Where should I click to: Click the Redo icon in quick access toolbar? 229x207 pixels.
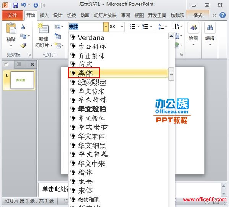pyautogui.click(x=36, y=5)
